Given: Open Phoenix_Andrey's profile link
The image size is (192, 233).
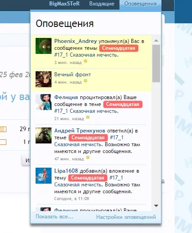Looking at the screenshot, I should tap(76, 41).
